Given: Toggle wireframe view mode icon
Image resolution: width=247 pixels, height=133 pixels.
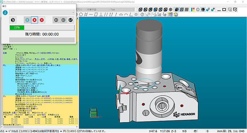Looking at the screenshot, I should (182, 10).
